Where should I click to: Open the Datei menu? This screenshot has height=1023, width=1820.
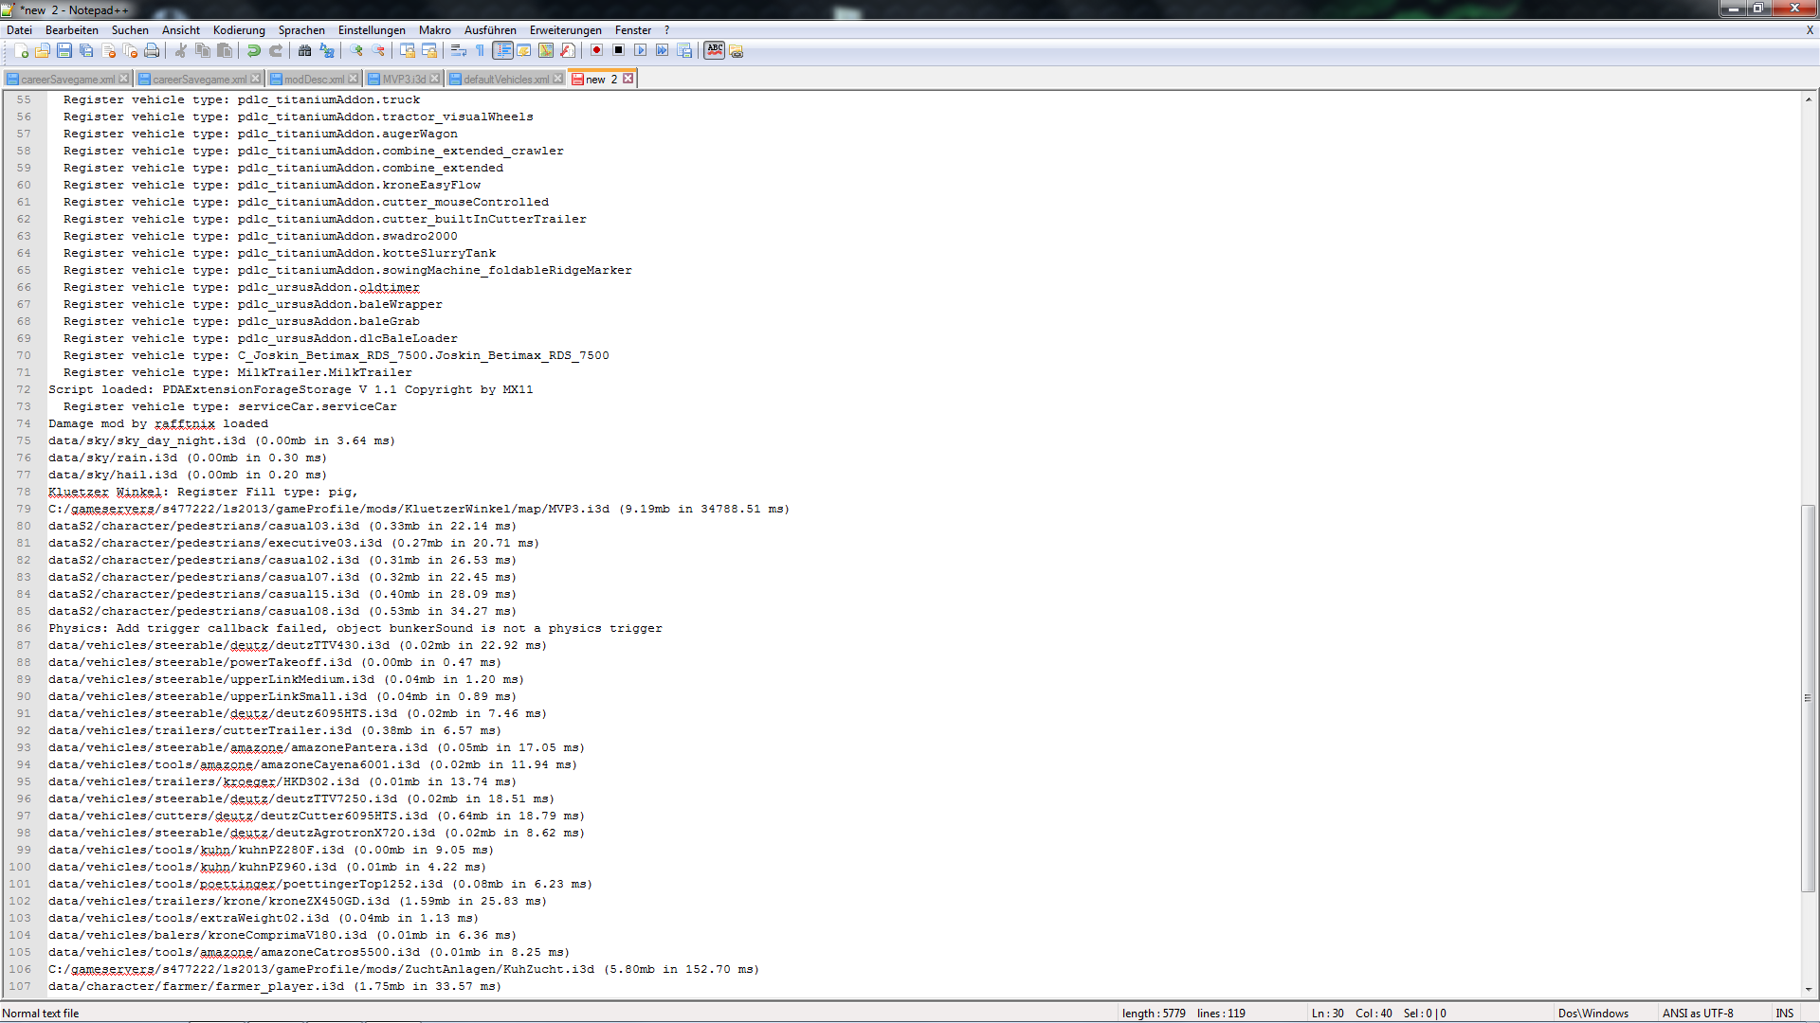click(19, 30)
